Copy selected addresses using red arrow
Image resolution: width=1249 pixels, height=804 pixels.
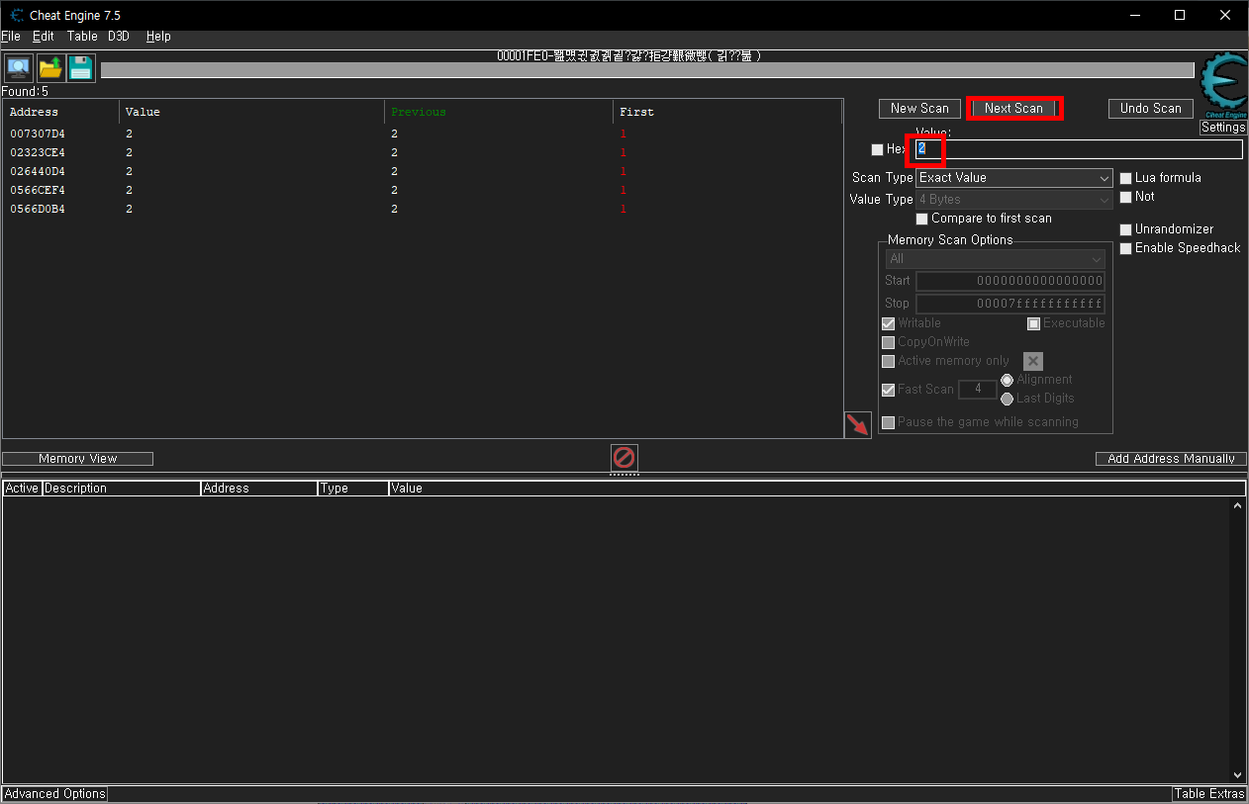tap(858, 425)
